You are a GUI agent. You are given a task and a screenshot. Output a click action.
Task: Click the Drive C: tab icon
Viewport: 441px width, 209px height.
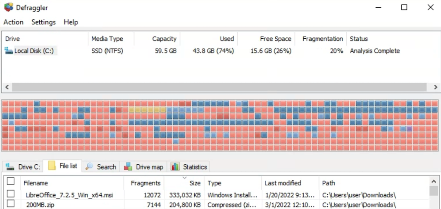[10, 166]
